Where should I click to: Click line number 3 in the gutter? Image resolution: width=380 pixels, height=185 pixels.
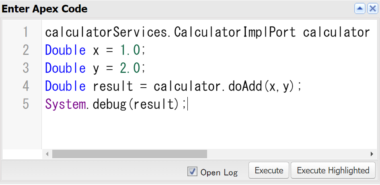(26, 68)
